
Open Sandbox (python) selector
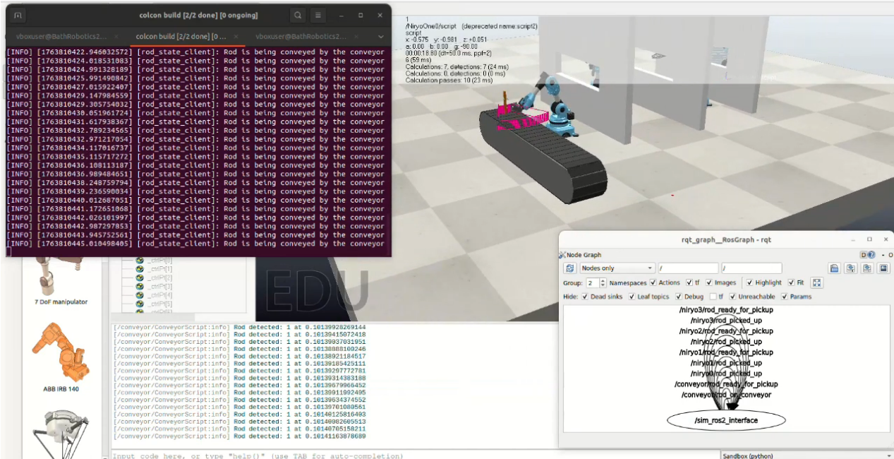pos(807,455)
